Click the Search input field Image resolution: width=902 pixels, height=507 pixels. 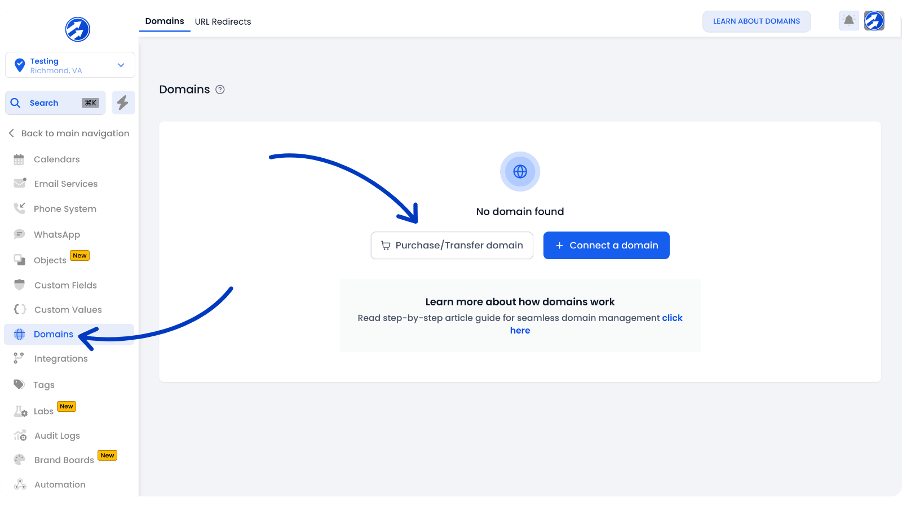[55, 103]
